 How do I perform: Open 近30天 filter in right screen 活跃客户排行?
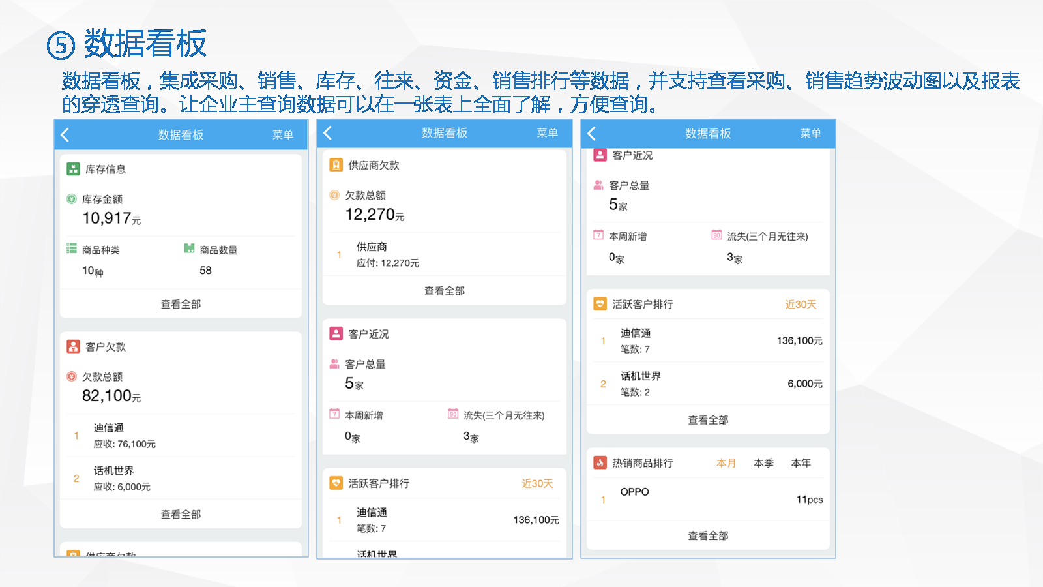coord(801,305)
